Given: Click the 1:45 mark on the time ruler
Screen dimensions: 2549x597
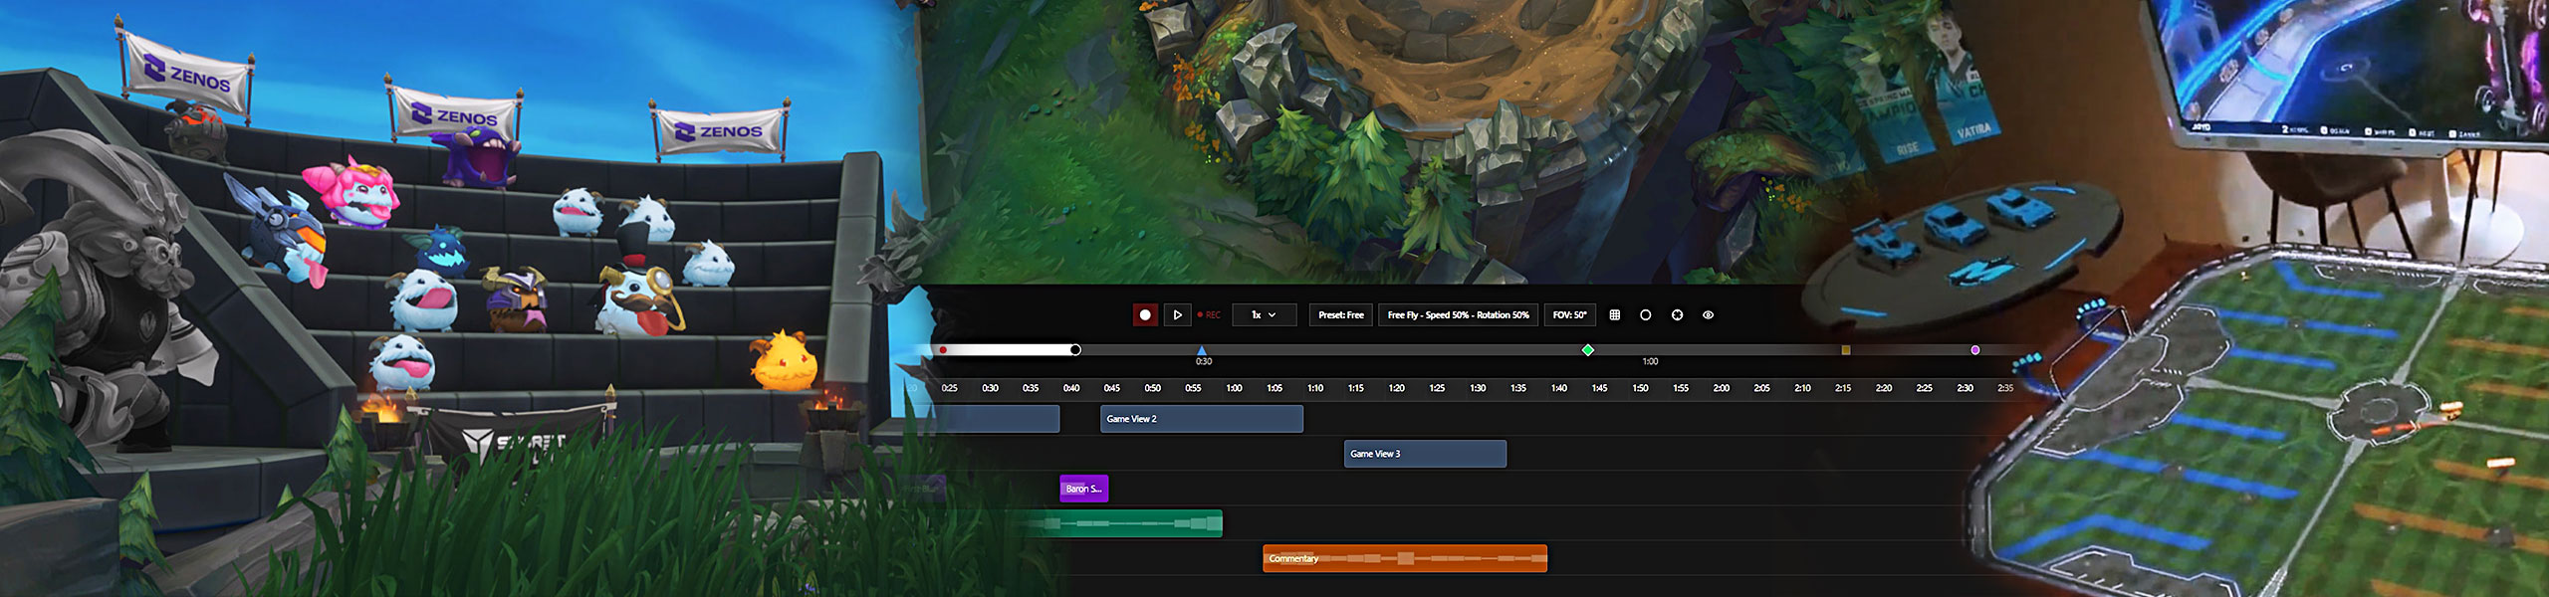Looking at the screenshot, I should 1599,388.
